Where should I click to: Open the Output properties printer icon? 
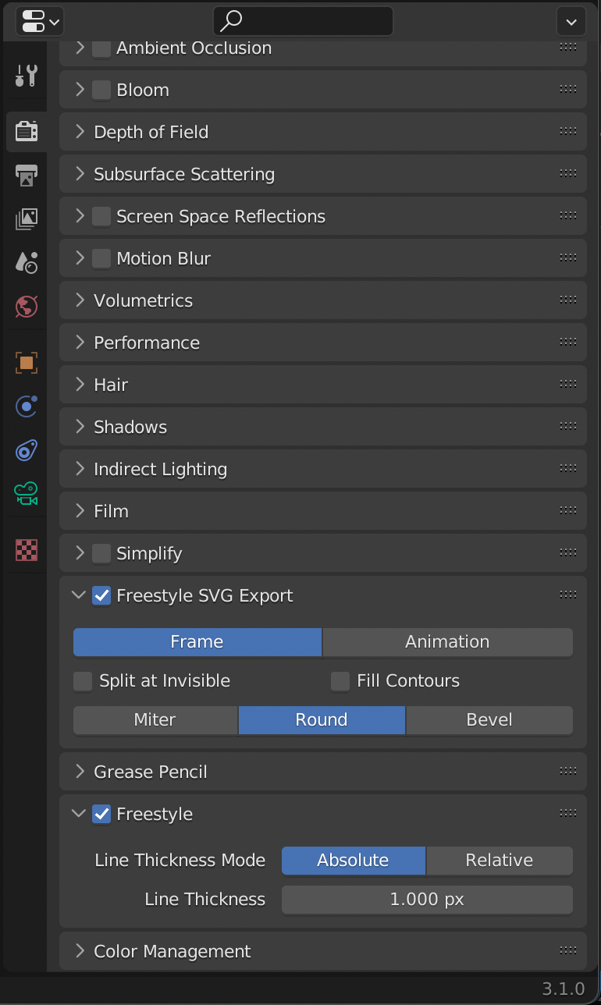(x=27, y=175)
